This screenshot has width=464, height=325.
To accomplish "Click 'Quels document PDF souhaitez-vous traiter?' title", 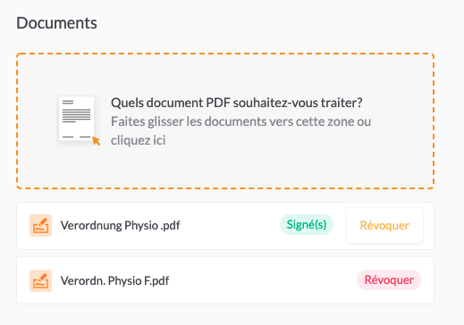I will [237, 103].
